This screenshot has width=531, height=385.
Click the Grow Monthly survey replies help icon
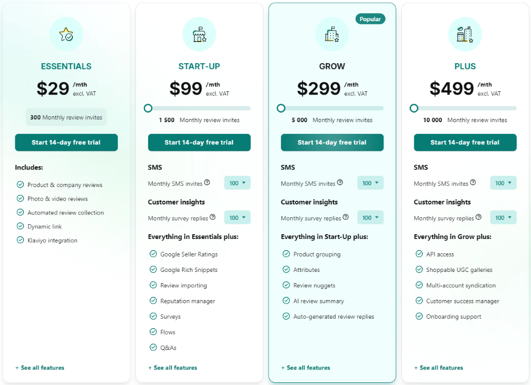coord(346,217)
